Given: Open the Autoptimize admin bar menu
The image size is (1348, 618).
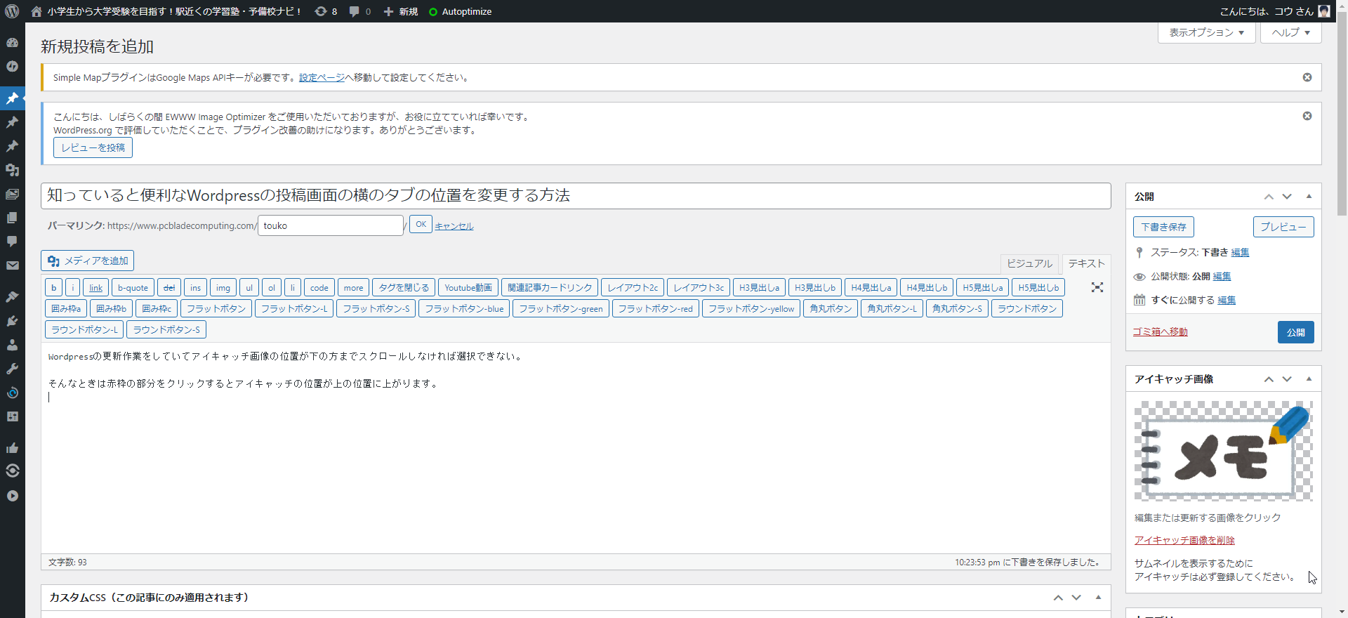Looking at the screenshot, I should [461, 11].
